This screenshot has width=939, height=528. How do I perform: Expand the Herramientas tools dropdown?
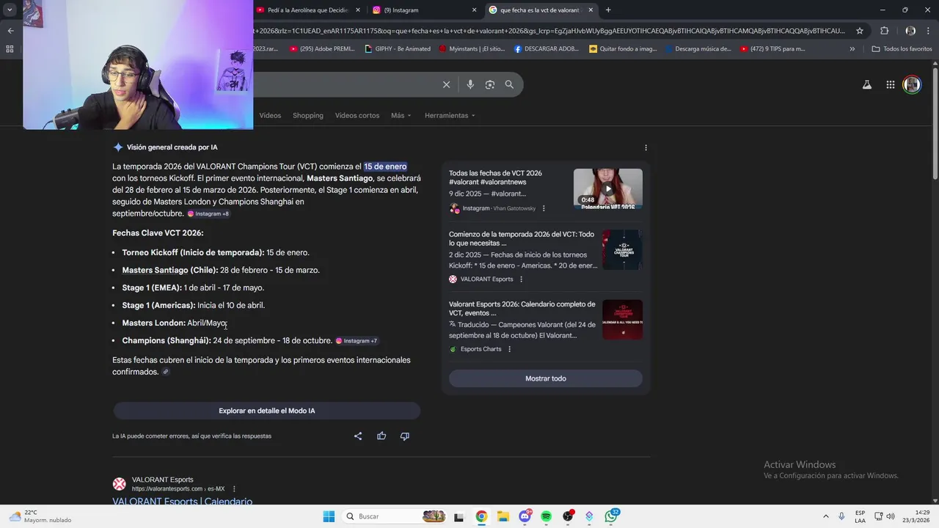click(x=450, y=116)
